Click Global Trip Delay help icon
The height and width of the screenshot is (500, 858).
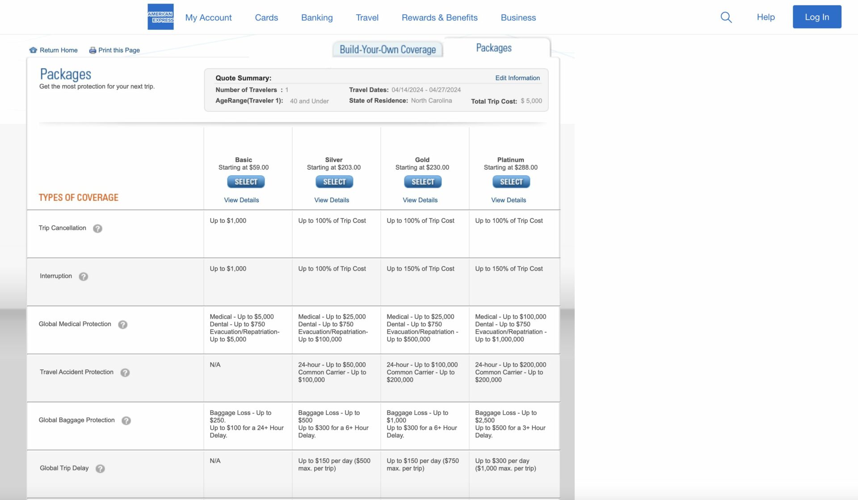point(100,469)
